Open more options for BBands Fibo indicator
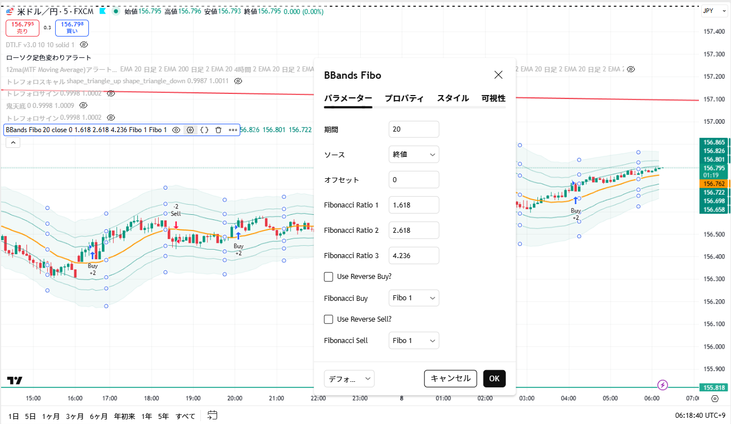This screenshot has height=424, width=731. tap(232, 130)
